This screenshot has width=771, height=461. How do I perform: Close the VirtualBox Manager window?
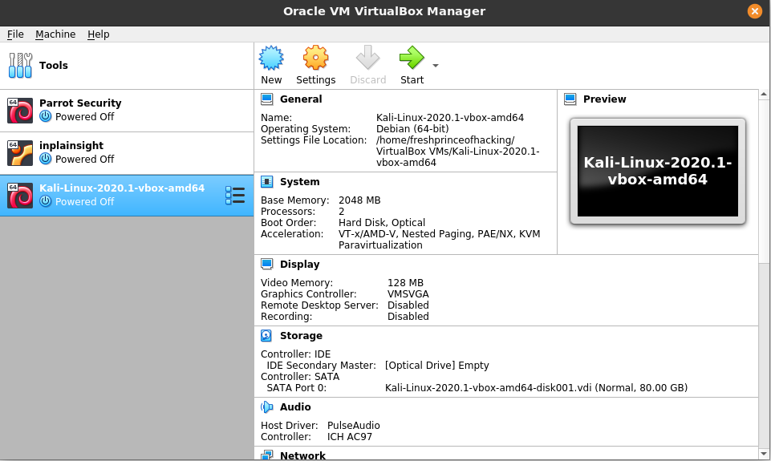tap(755, 11)
